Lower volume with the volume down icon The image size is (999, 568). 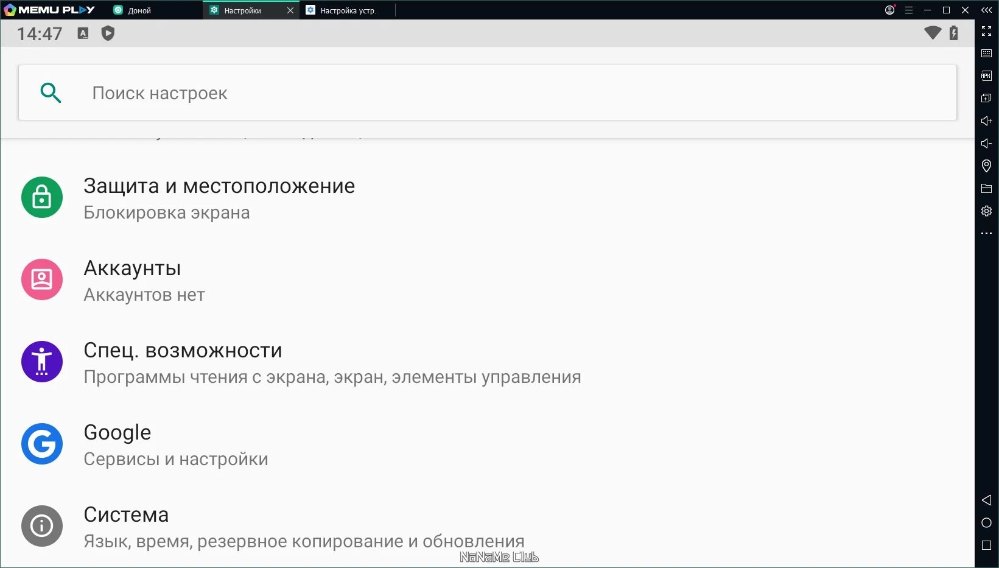987,144
